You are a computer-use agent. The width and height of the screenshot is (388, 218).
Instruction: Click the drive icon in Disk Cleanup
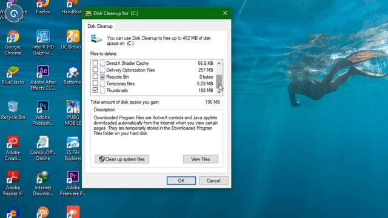(96, 39)
